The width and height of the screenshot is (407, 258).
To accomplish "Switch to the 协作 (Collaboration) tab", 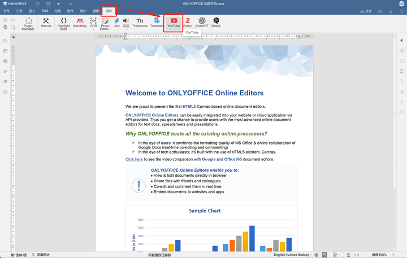I will click(x=70, y=11).
